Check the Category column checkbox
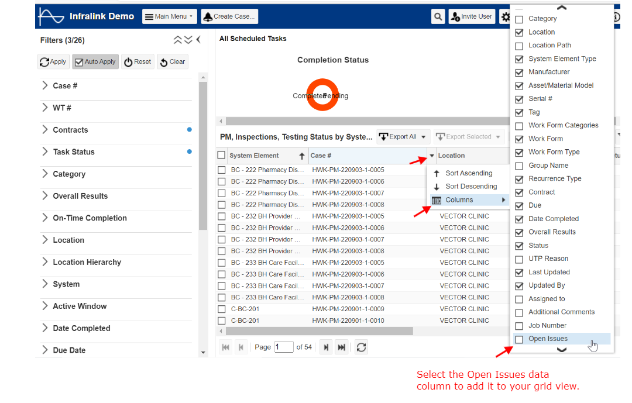Viewport: 632px width, 403px height. tap(519, 19)
